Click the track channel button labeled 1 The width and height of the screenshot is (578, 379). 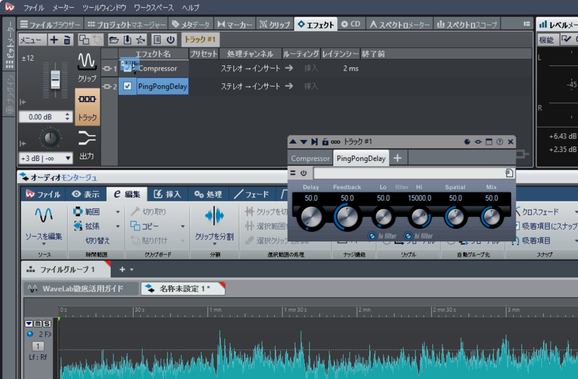(x=38, y=346)
